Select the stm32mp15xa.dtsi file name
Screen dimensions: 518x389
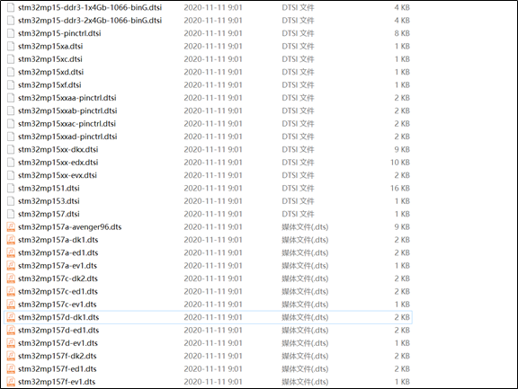point(50,46)
